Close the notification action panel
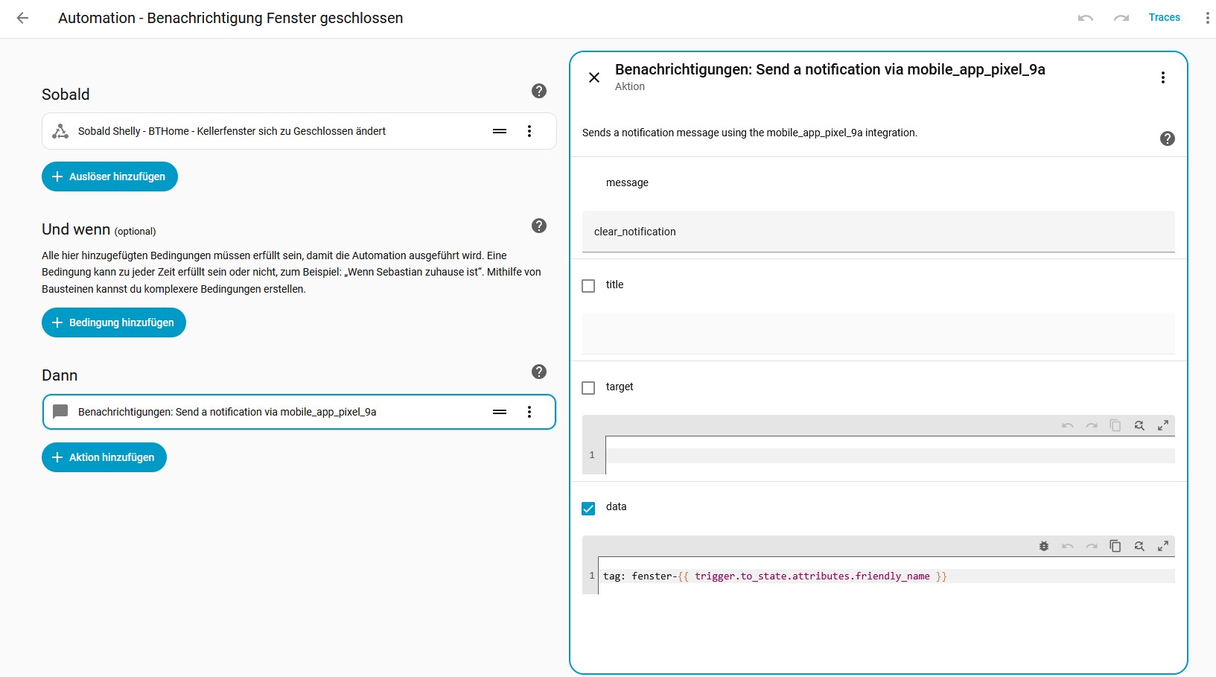Viewport: 1216px width, 677px height. click(x=594, y=77)
